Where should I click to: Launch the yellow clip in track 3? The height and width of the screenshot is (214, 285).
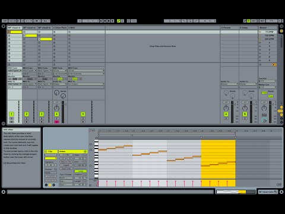pyautogui.click(x=39, y=39)
